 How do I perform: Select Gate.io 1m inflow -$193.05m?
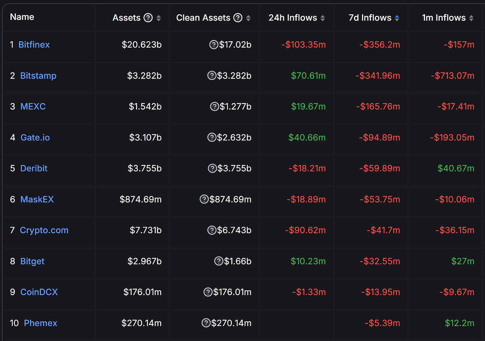coord(452,137)
